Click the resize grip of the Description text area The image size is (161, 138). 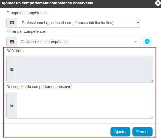point(152,117)
